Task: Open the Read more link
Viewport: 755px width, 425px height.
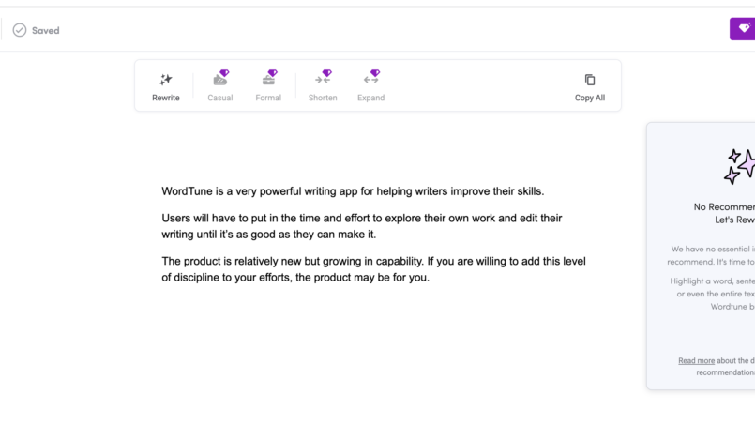Action: point(696,360)
